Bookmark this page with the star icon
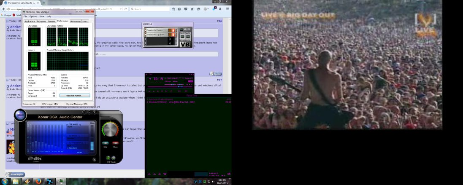The width and height of the screenshot is (463, 185). (173, 9)
